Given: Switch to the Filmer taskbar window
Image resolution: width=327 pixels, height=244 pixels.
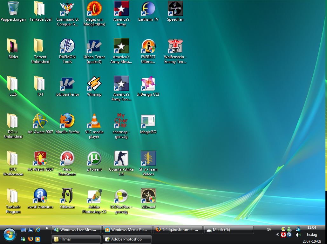Looking at the screenshot, I should (x=76, y=239).
